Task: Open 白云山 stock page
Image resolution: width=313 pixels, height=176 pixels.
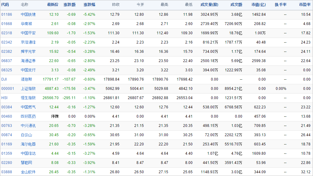Action: [26, 135]
